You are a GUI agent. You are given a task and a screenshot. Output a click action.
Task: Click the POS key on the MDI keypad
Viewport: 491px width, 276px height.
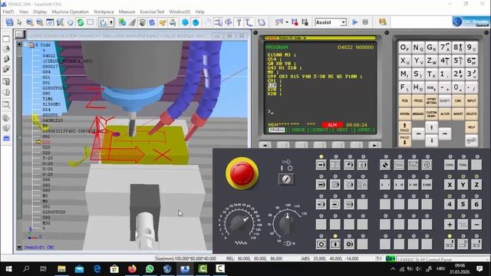pyautogui.click(x=404, y=101)
